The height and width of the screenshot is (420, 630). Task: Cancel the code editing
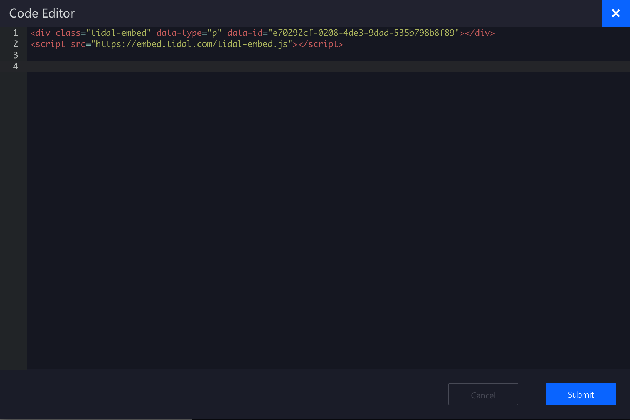click(x=483, y=394)
